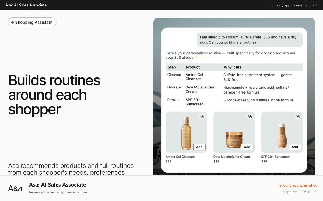Open the Dew Moisturizing Cream jar image
Screen dimensions: 323x201
pyautogui.click(x=234, y=140)
